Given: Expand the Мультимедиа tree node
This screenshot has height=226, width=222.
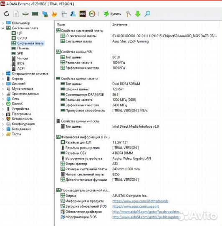Looking at the screenshot, I should (3, 89).
